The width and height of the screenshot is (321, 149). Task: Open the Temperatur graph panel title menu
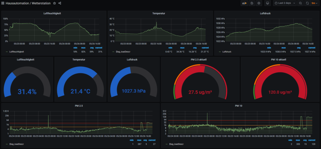click(x=159, y=13)
